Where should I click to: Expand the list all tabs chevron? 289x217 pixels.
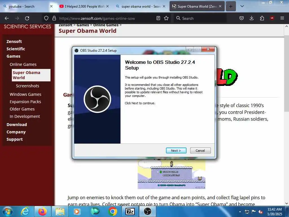(x=242, y=6)
